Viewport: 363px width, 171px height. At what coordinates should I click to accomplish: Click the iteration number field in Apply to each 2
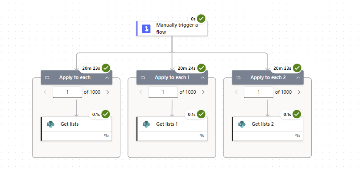pyautogui.click(x=259, y=92)
